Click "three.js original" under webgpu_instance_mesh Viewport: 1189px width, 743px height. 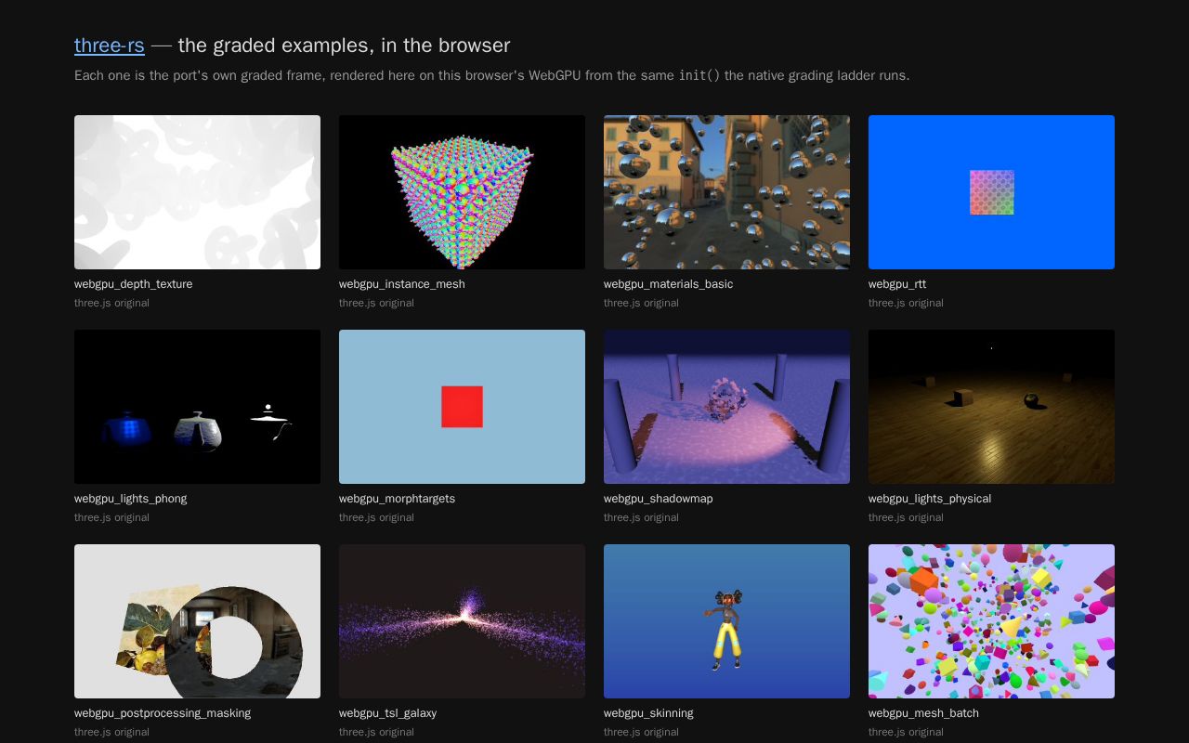(x=376, y=303)
